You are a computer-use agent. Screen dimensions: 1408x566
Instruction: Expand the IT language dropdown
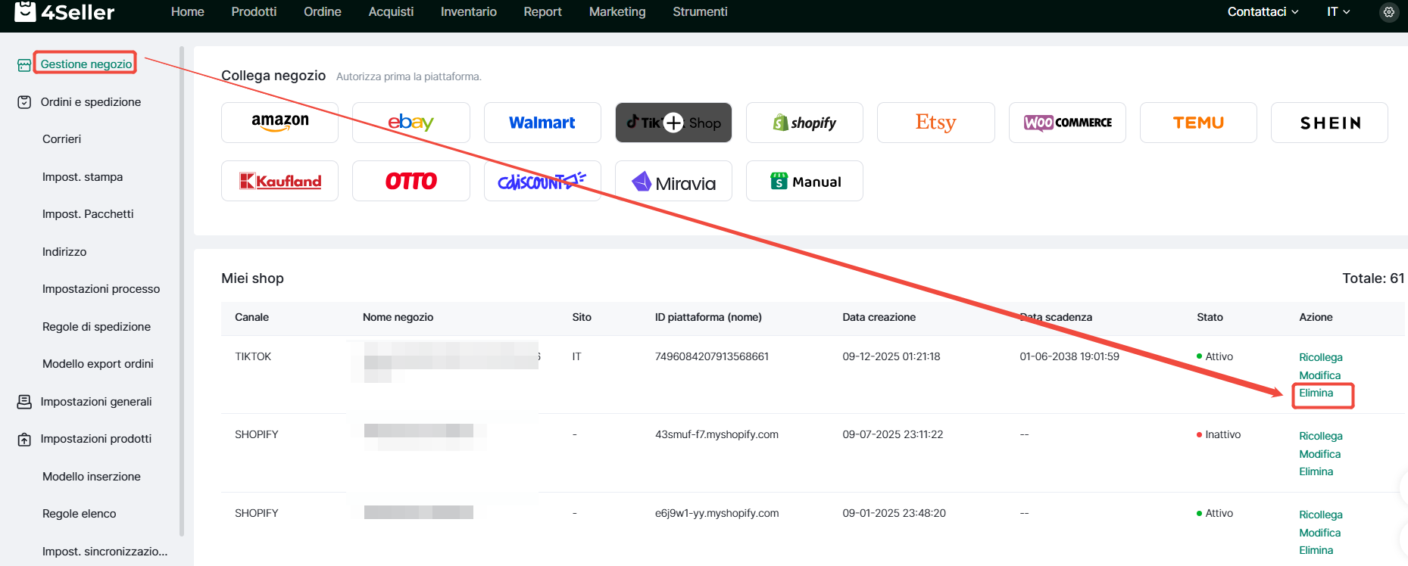click(1338, 12)
